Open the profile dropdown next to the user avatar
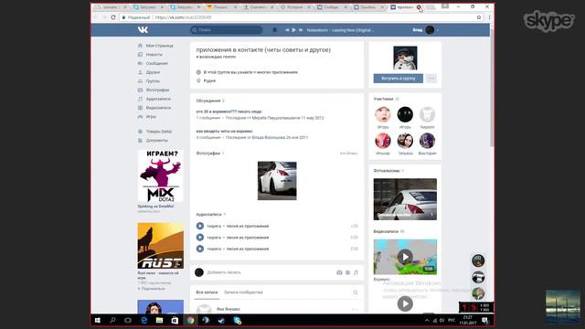585x329 pixels. point(438,30)
